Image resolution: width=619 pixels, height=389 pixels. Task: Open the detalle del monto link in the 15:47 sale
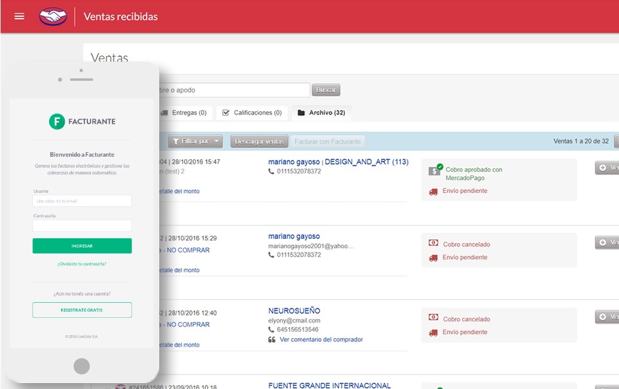click(180, 192)
